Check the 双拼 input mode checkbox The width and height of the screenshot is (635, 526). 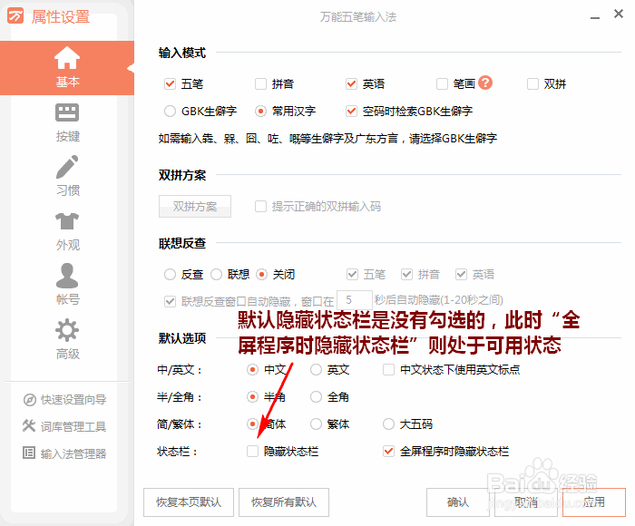click(x=532, y=84)
